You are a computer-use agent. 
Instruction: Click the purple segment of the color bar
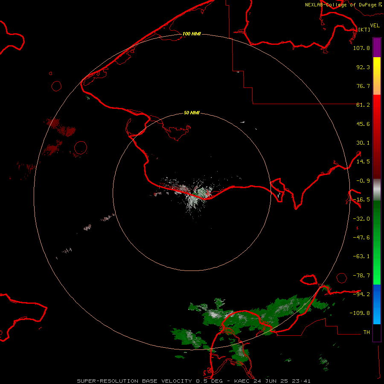click(x=377, y=47)
